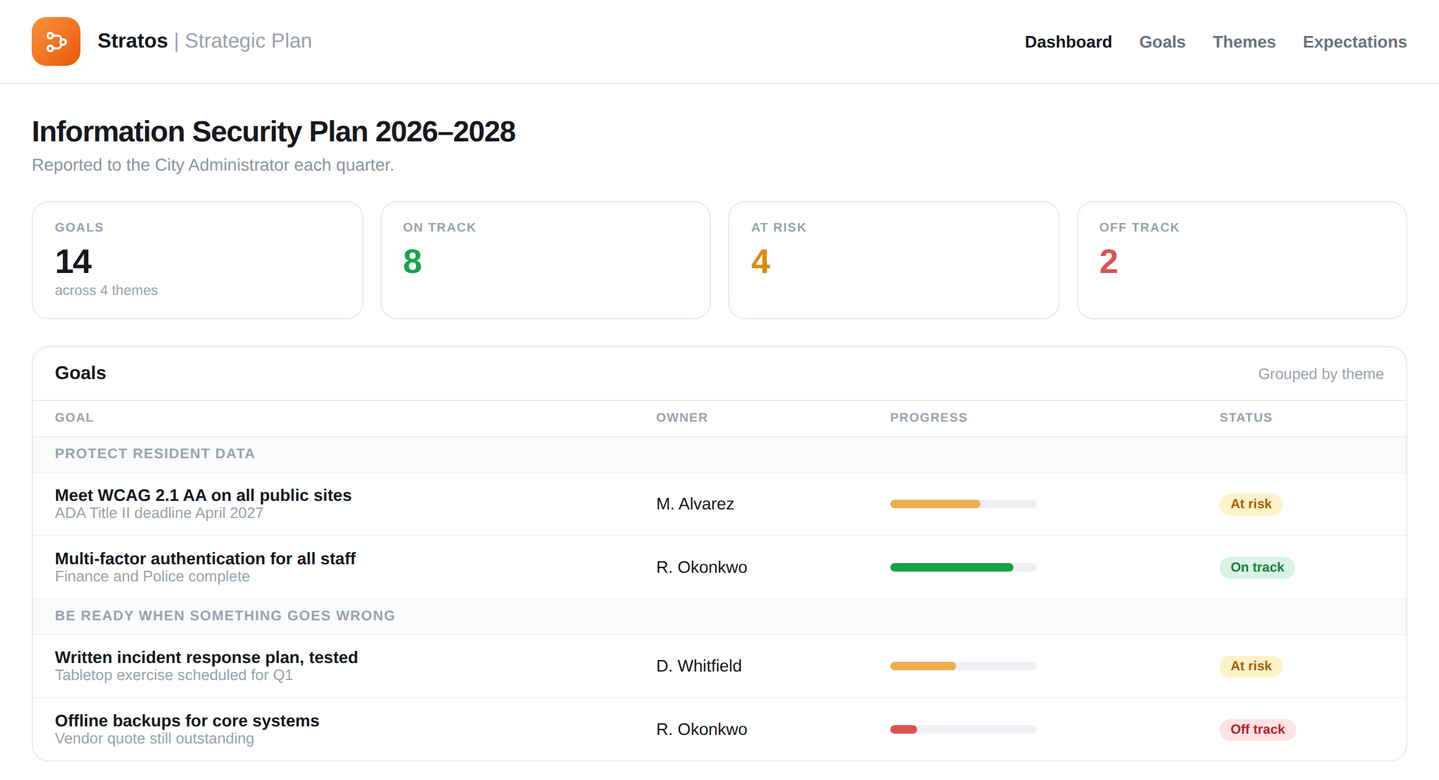Select the Goals summary card showing 14
Screen dimensions: 1439x780
[198, 260]
